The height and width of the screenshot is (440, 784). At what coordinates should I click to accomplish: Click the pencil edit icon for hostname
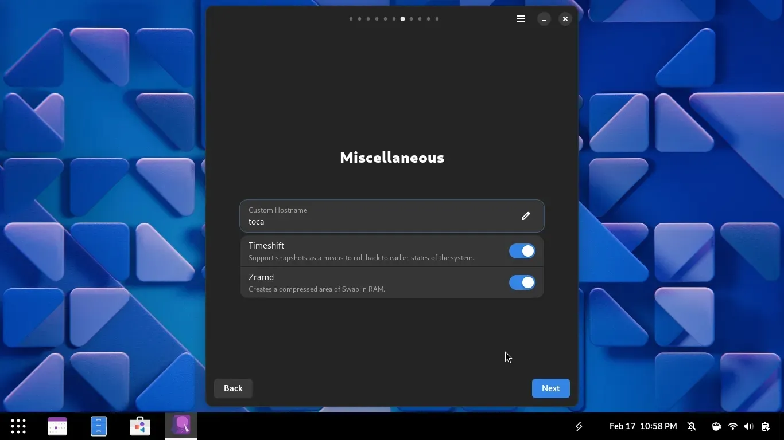click(x=525, y=216)
